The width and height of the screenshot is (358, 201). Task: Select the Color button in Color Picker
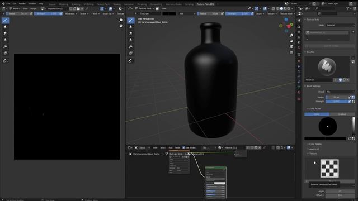[317, 114]
